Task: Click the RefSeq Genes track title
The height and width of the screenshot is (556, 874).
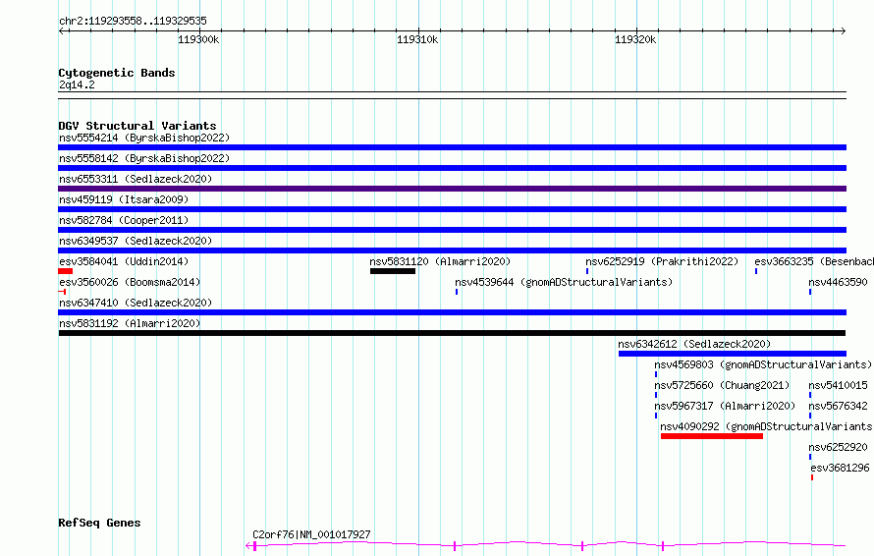Action: pos(99,523)
